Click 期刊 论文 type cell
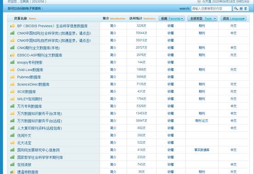254x174 pixels. [x=202, y=121]
